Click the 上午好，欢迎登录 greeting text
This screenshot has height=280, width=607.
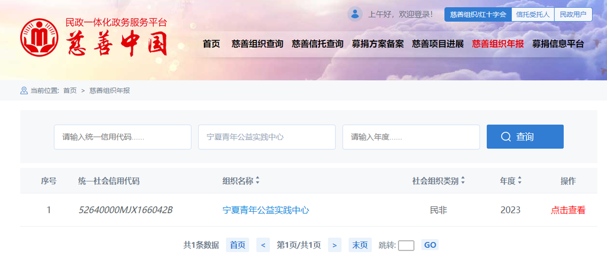(400, 15)
